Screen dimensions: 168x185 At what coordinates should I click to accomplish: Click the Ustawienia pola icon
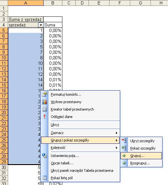pos(45,156)
